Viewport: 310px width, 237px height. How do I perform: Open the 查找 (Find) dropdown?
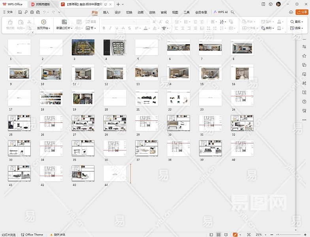tap(297, 22)
